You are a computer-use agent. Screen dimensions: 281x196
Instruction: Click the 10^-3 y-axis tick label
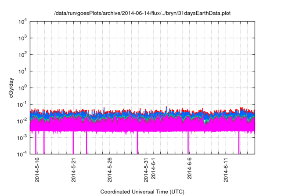coord(22,137)
